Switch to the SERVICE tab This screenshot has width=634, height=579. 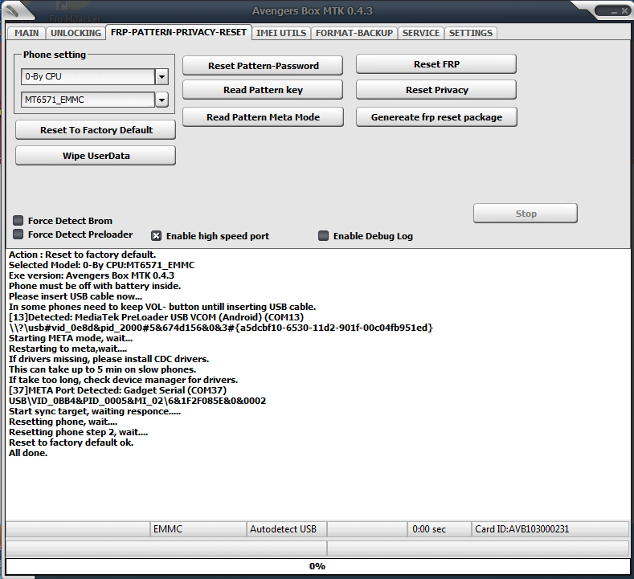[421, 33]
